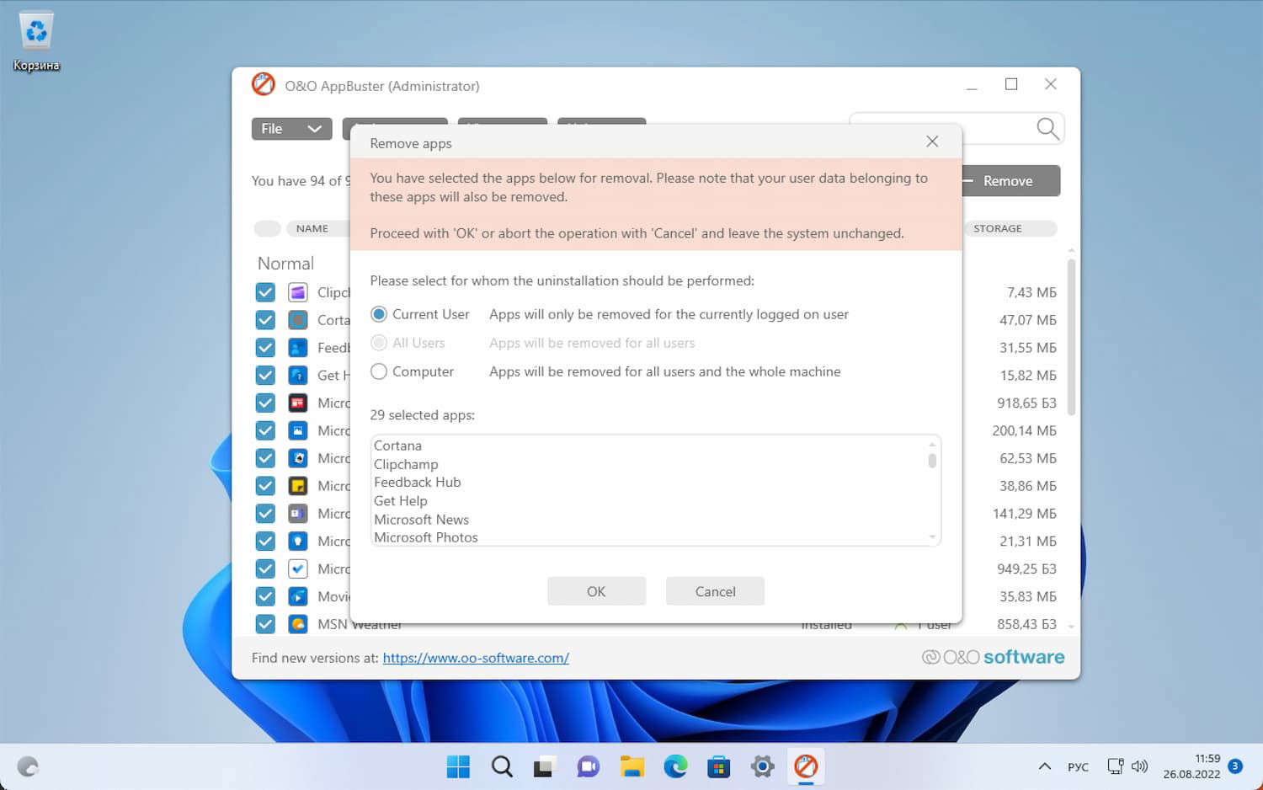The height and width of the screenshot is (790, 1263).
Task: Select the Computer radio option
Action: coord(379,371)
